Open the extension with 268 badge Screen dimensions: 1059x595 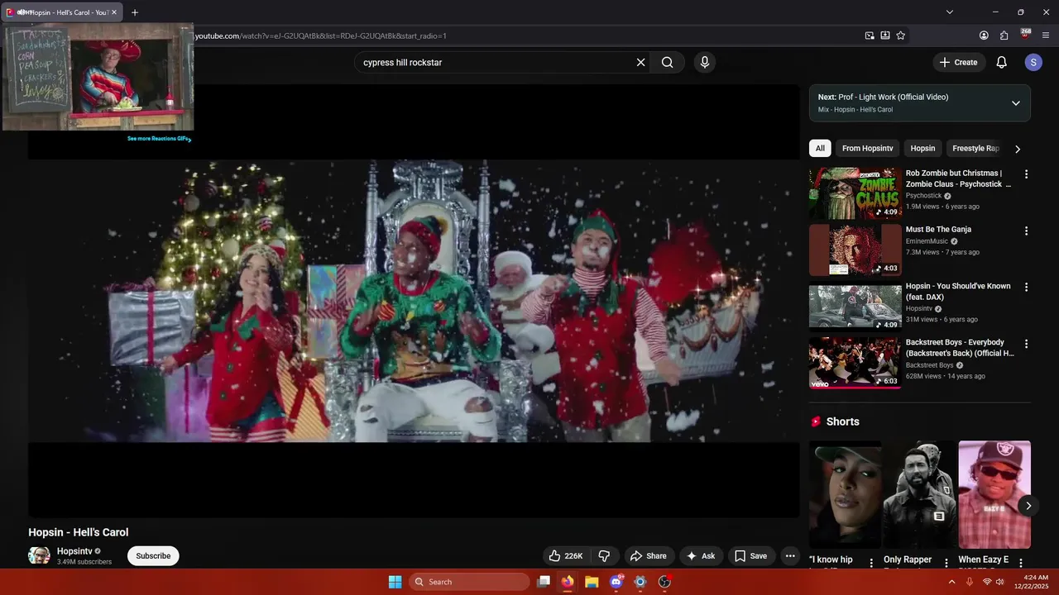[x=1026, y=35]
